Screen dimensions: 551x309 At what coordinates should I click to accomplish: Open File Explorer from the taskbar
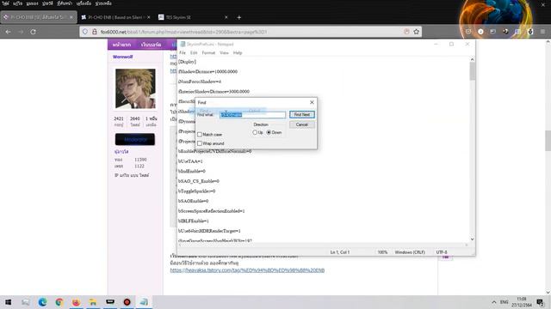[x=93, y=302]
